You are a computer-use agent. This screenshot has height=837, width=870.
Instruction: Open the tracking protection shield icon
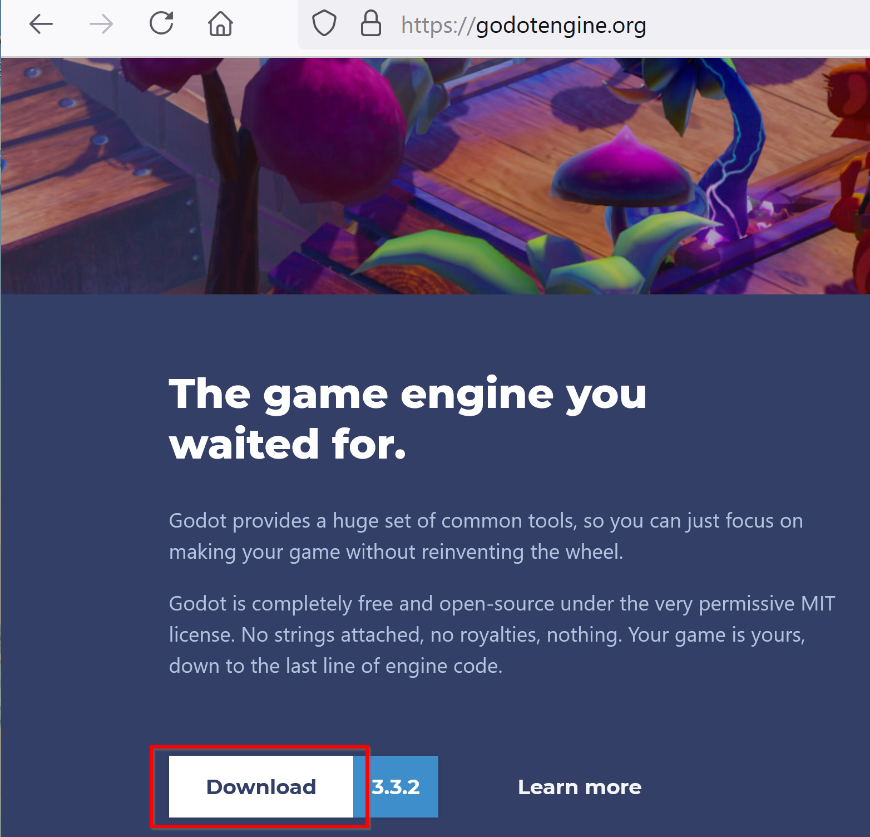tap(324, 24)
